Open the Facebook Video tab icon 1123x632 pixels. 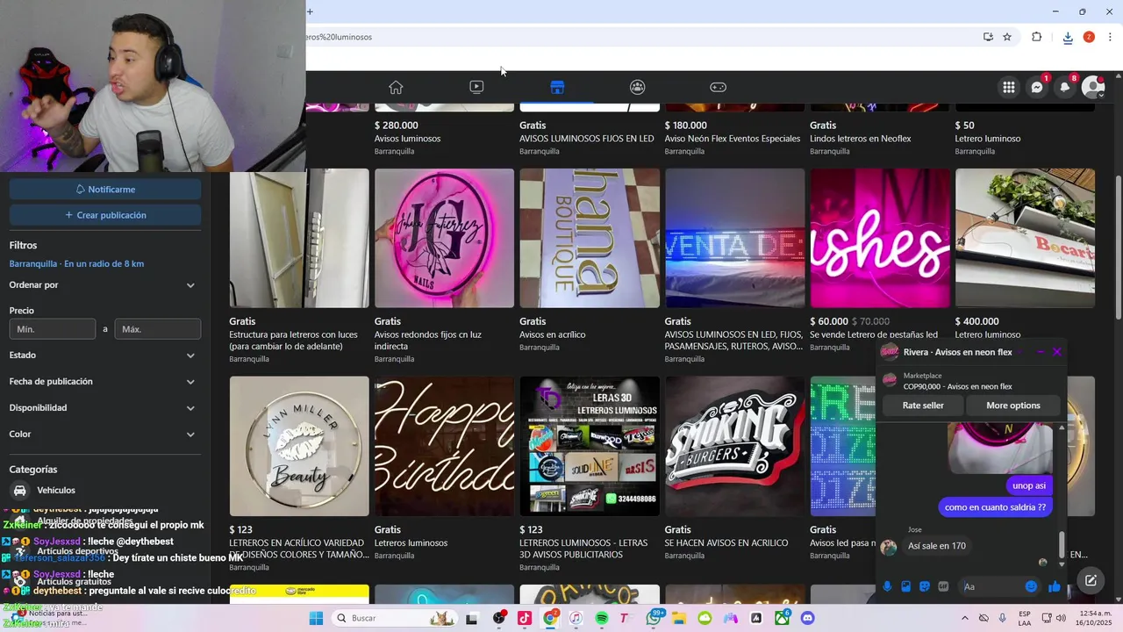click(476, 87)
